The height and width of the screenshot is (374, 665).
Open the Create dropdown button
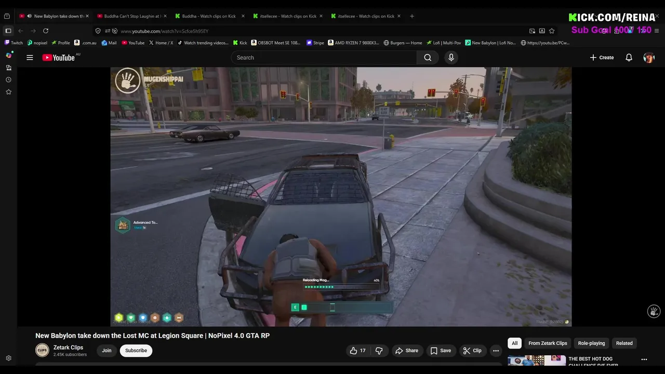(602, 58)
